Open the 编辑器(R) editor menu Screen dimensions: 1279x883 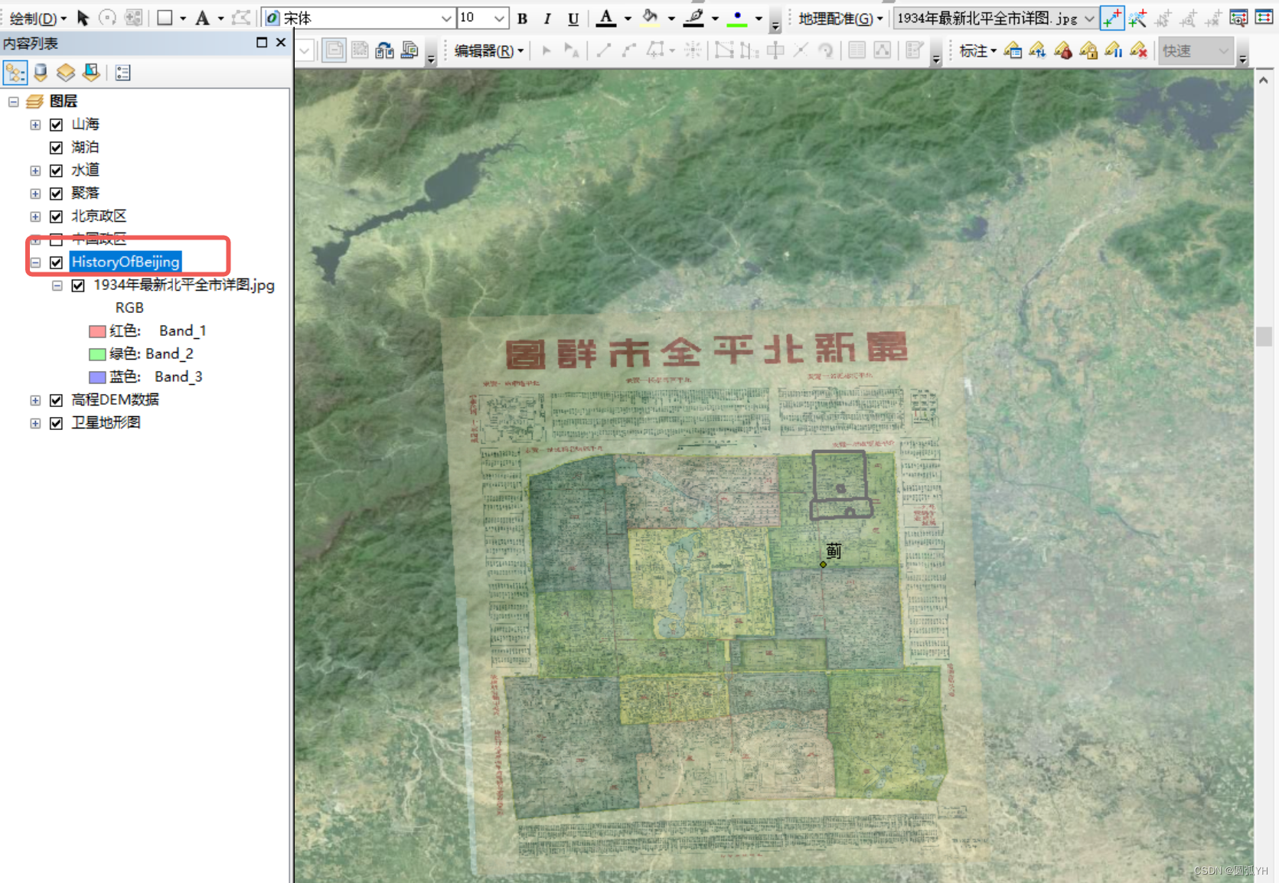(x=488, y=51)
